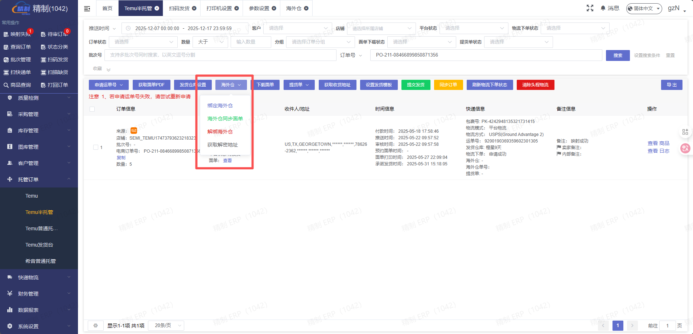This screenshot has height=334, width=693.
Task: Toggle fullscreen mode icon
Action: [590, 8]
